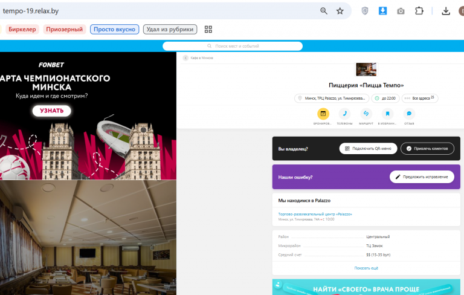Click Минск, ул. Тимирязева, 74А address text

click(299, 219)
